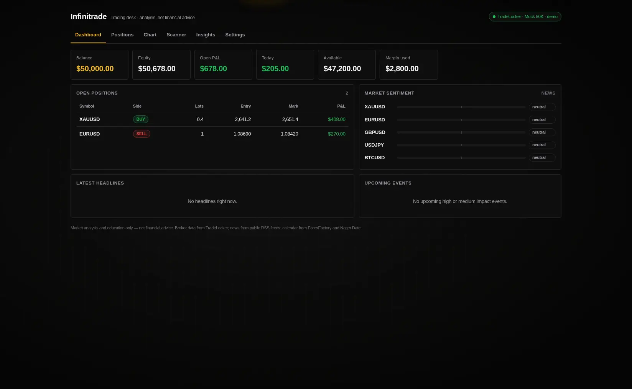The image size is (632, 389).
Task: Go to the Scanner tab
Action: (176, 35)
